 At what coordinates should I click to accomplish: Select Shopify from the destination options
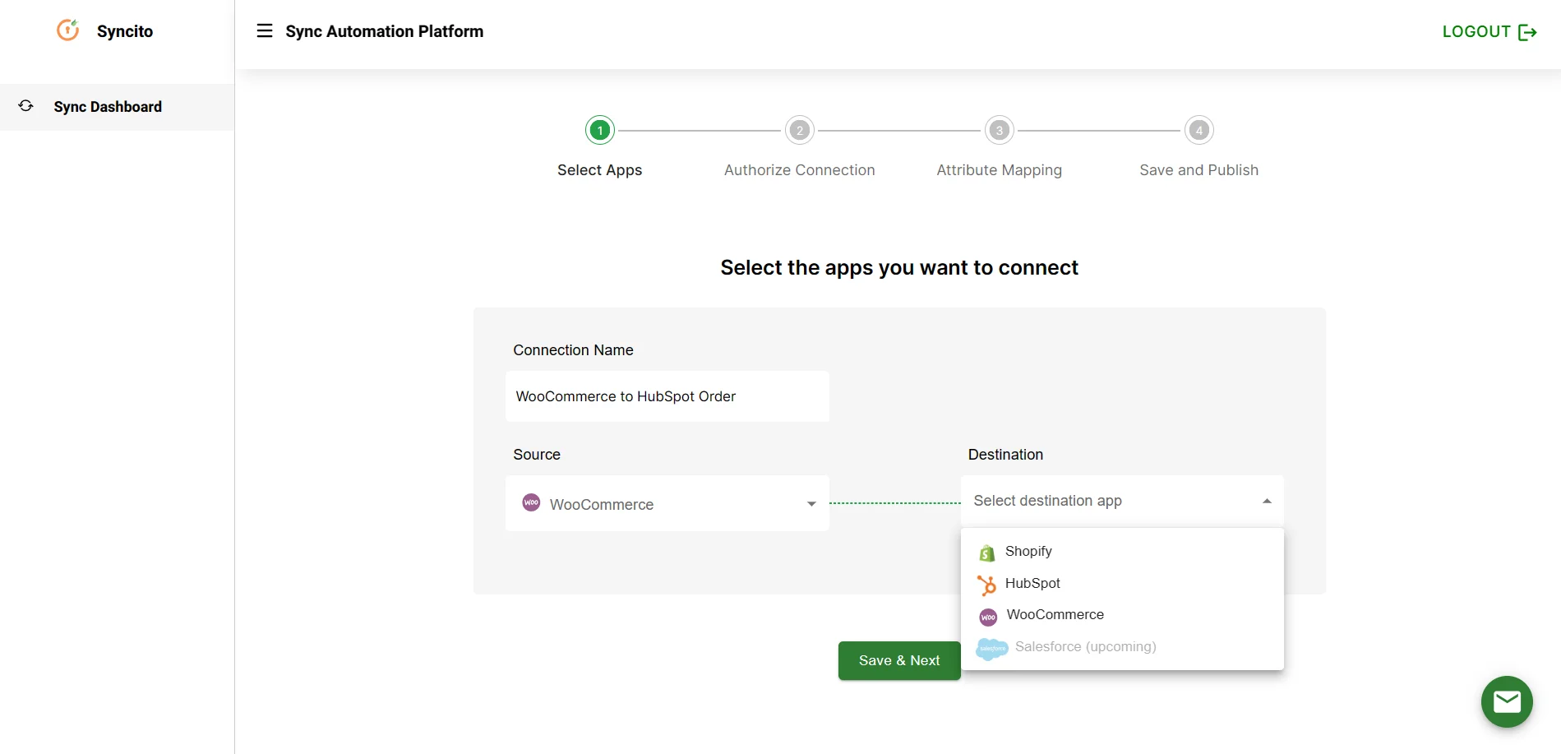(x=1028, y=551)
